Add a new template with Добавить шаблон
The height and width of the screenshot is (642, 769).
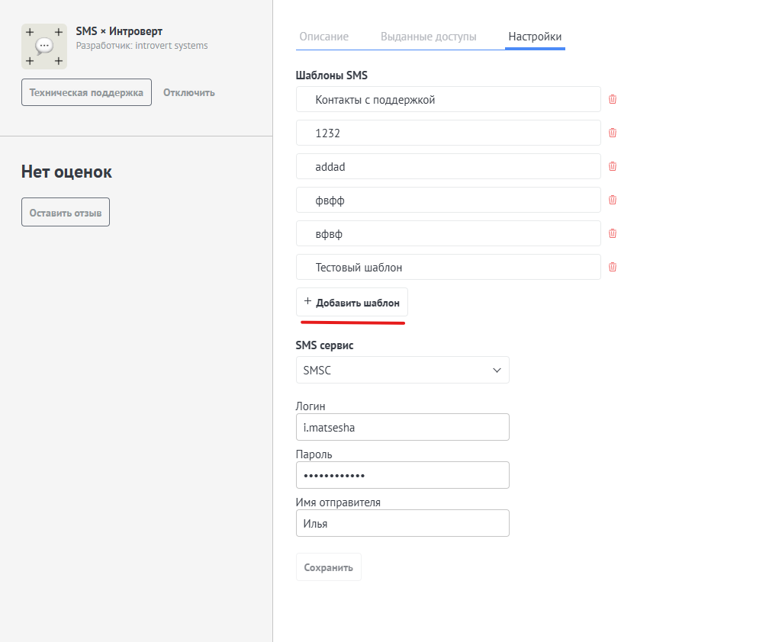click(x=352, y=303)
